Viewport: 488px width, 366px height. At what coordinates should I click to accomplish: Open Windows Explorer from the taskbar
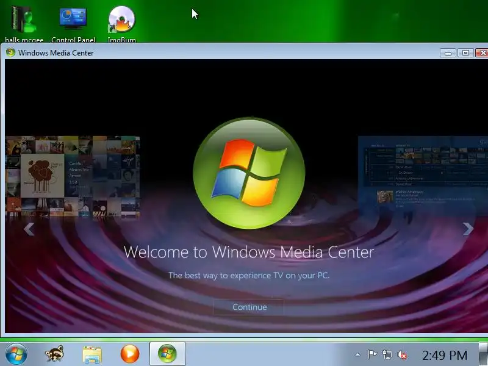92,354
